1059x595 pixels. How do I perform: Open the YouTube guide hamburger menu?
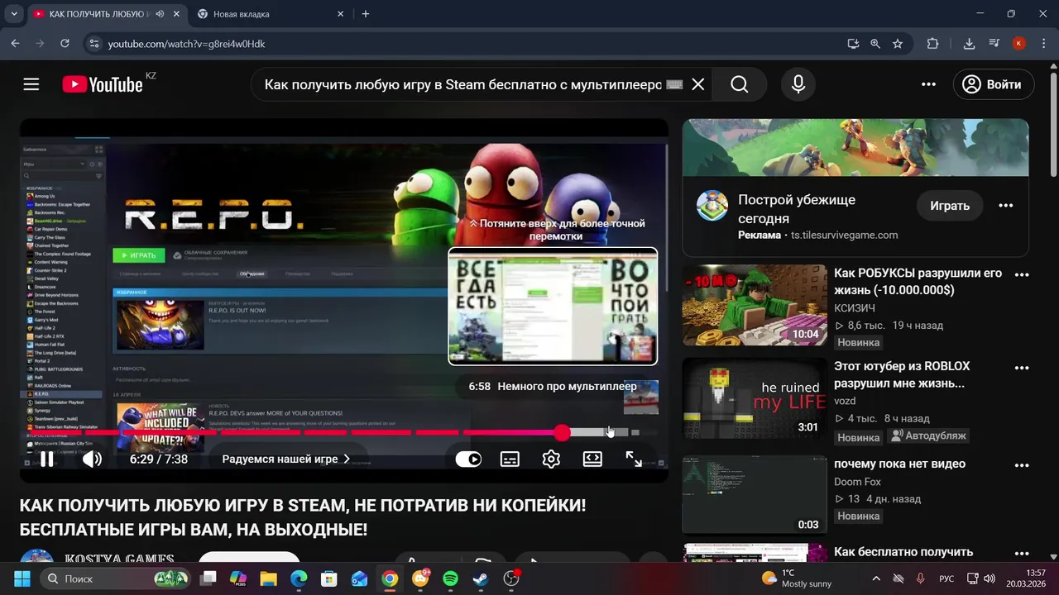pyautogui.click(x=31, y=84)
